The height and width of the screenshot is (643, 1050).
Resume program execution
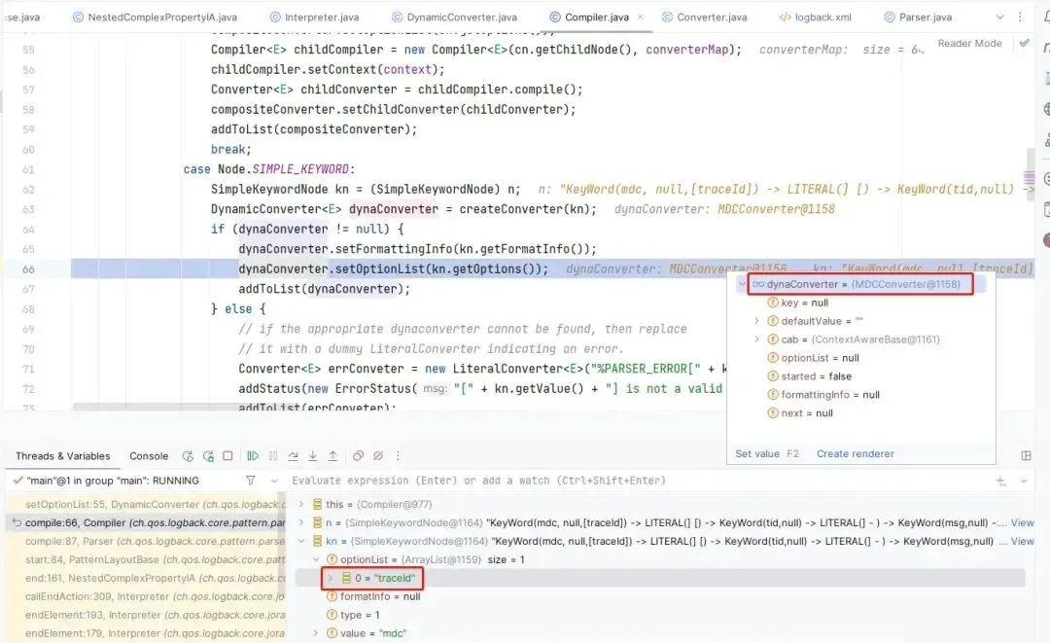[253, 456]
